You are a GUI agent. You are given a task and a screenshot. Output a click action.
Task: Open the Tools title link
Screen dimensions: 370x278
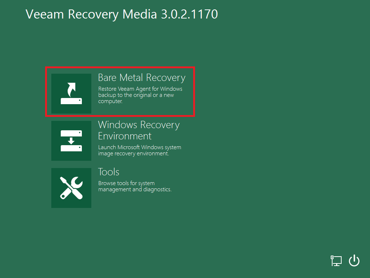[108, 172]
